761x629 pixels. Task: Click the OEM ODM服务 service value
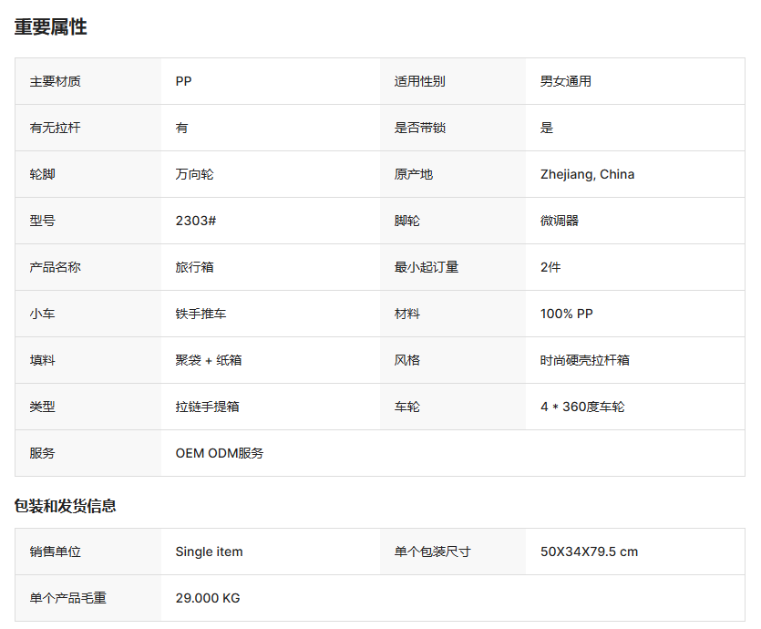[220, 453]
